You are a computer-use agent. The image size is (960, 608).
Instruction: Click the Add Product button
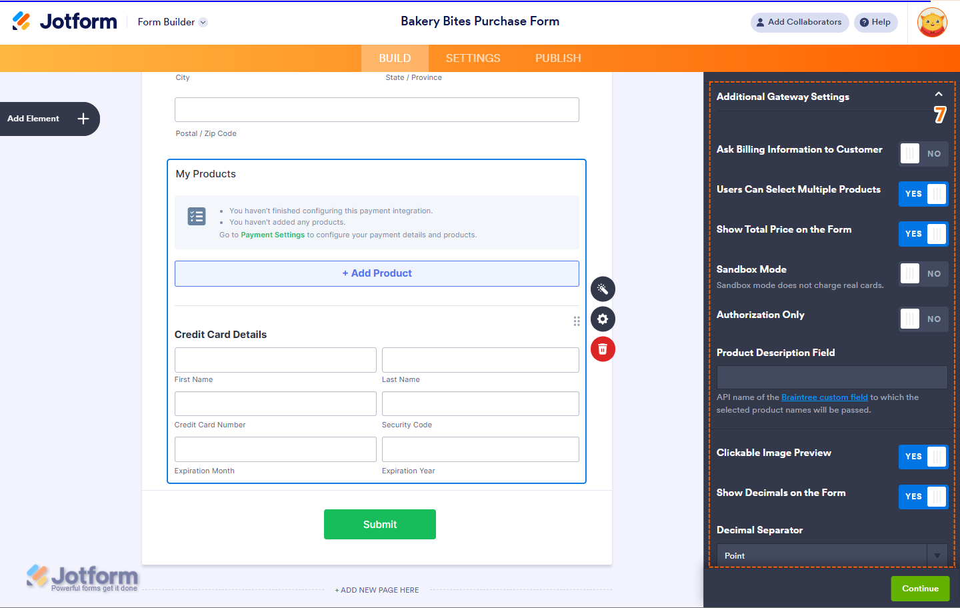coord(377,273)
